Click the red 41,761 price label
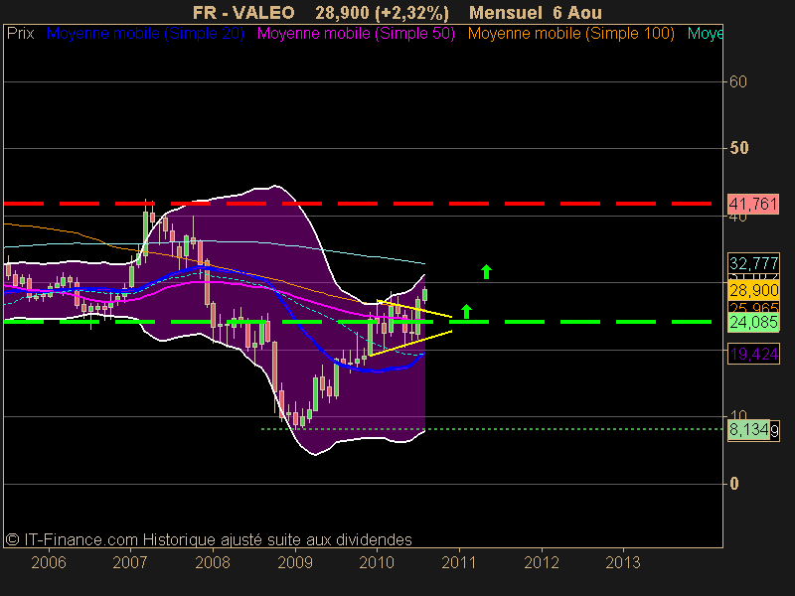This screenshot has width=795, height=596. pyautogui.click(x=753, y=204)
